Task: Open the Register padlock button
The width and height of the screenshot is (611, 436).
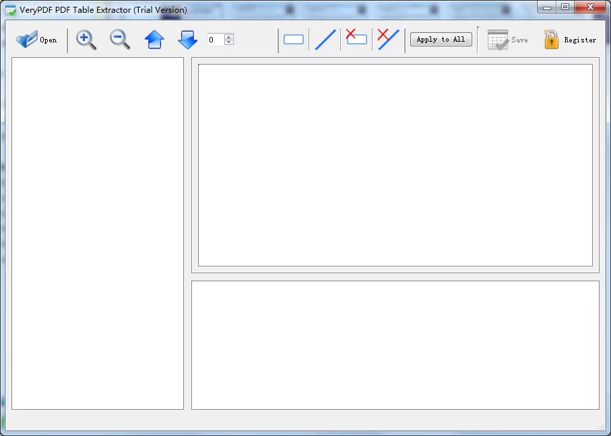Action: 570,39
